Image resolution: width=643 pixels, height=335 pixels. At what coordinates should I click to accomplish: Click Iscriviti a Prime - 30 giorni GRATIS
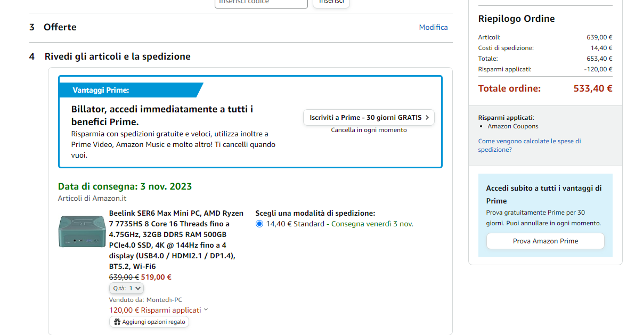(369, 118)
